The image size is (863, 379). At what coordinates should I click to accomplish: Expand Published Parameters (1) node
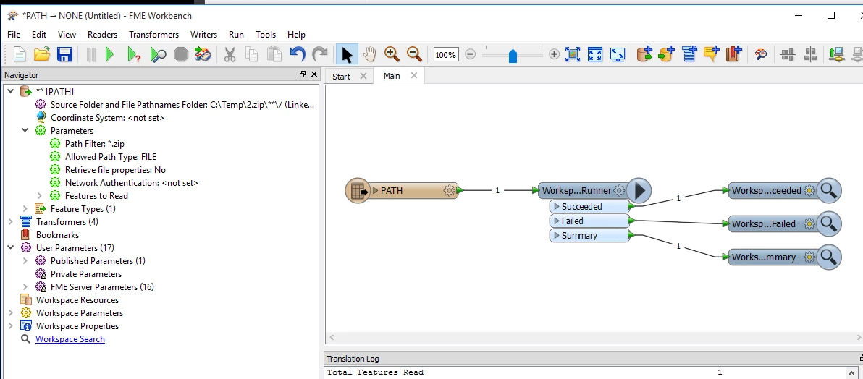click(x=25, y=260)
